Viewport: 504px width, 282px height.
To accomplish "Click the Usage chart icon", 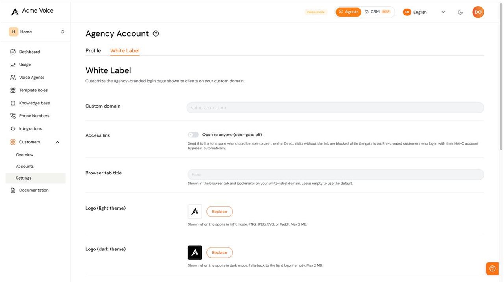I will [13, 65].
